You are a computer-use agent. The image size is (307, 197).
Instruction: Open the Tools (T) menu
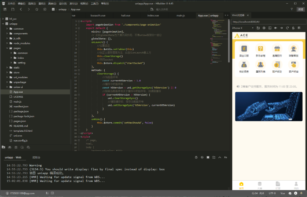(94, 4)
